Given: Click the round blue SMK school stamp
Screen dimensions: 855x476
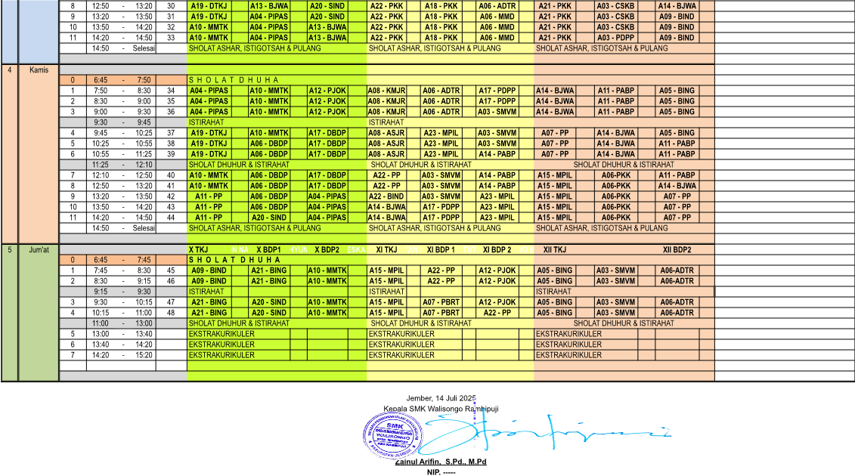Looking at the screenshot, I should tap(392, 436).
